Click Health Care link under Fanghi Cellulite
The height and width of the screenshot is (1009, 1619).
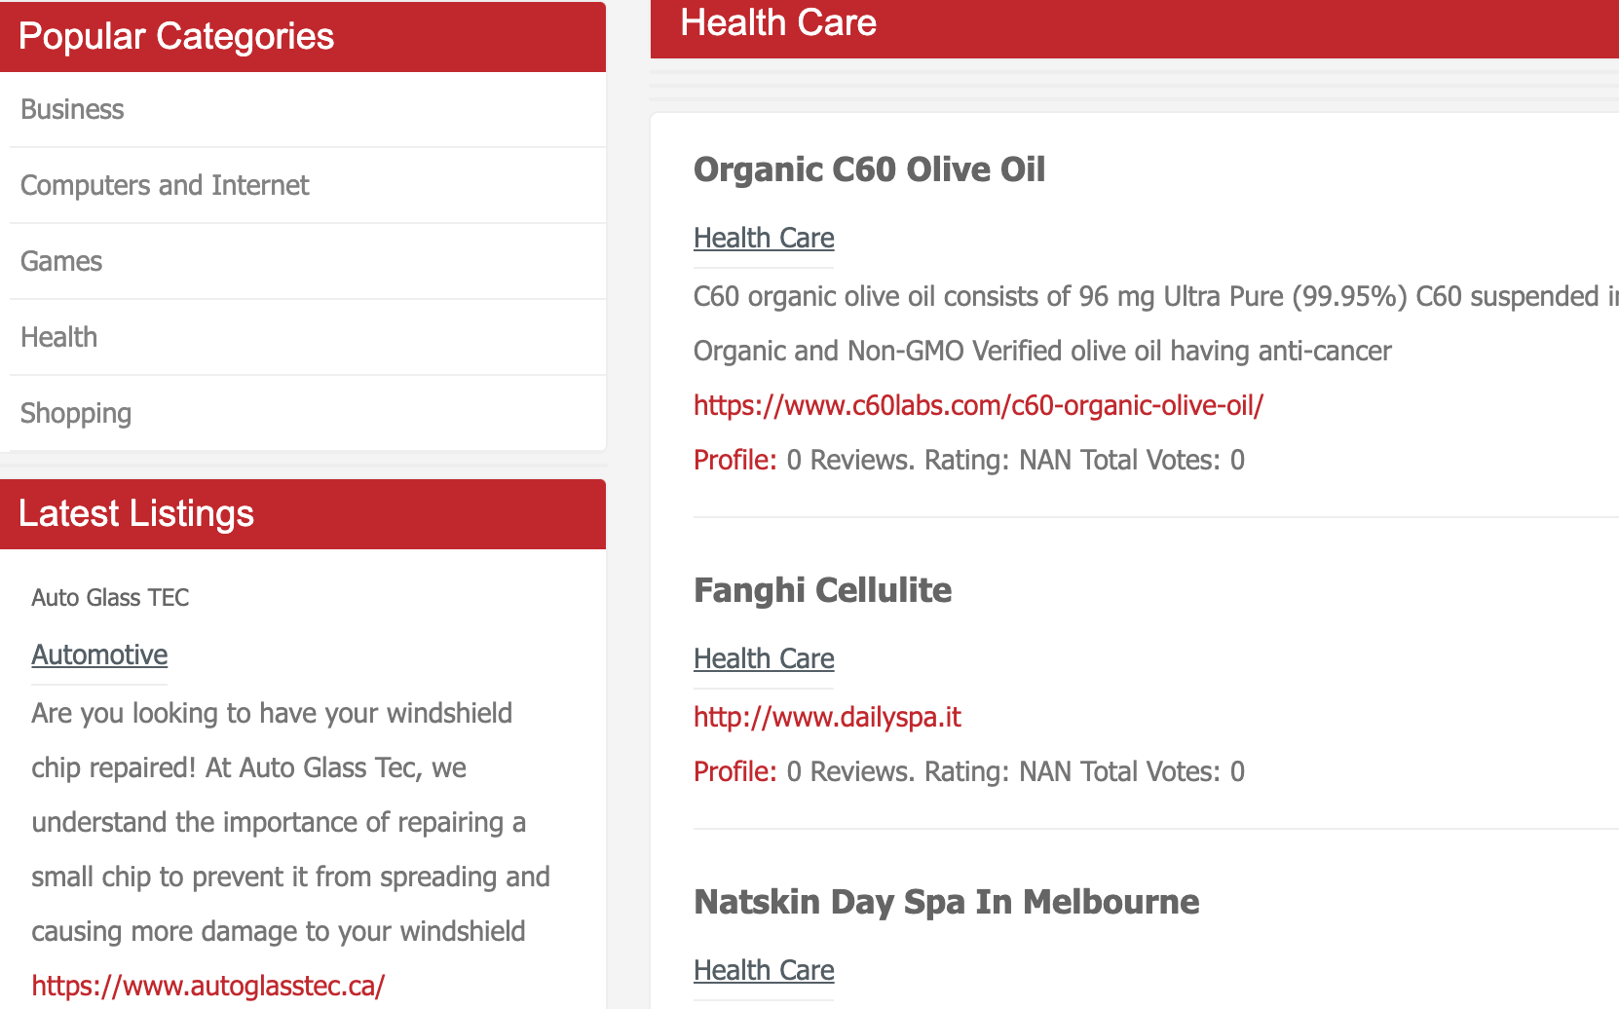tap(764, 658)
